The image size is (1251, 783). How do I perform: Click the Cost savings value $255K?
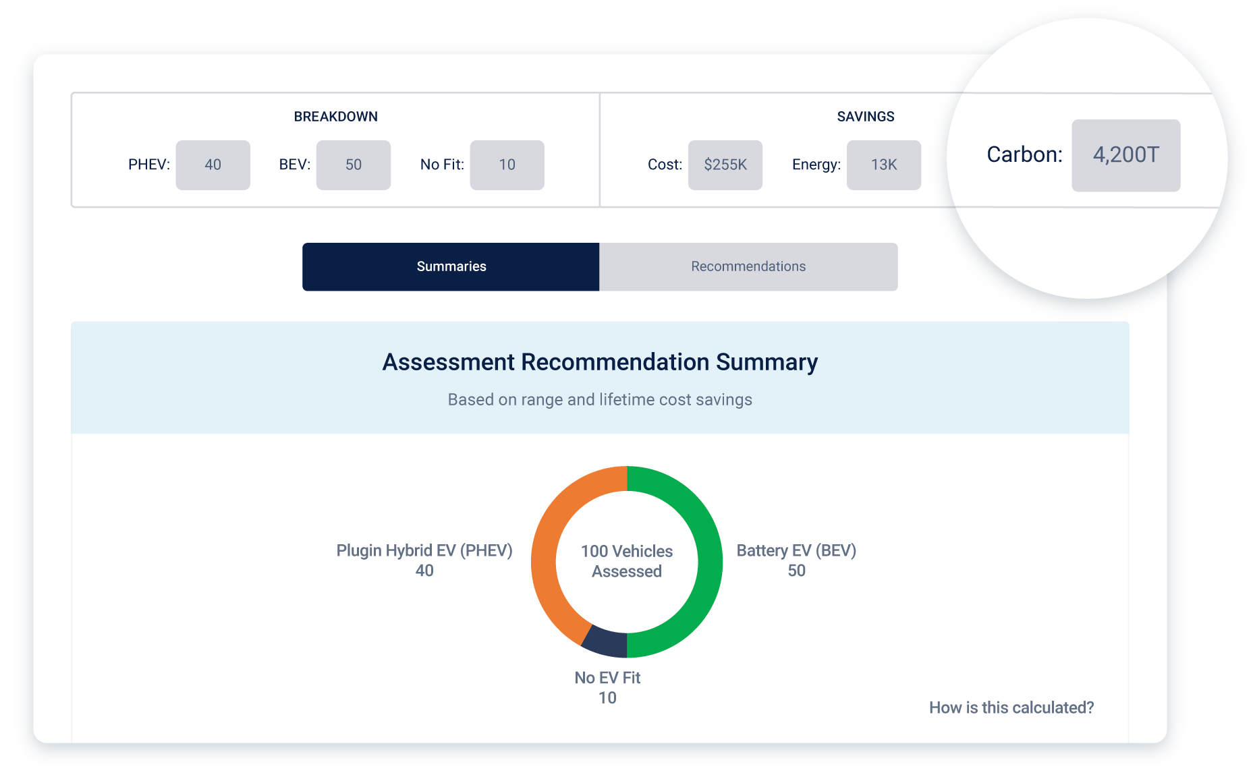tap(725, 165)
